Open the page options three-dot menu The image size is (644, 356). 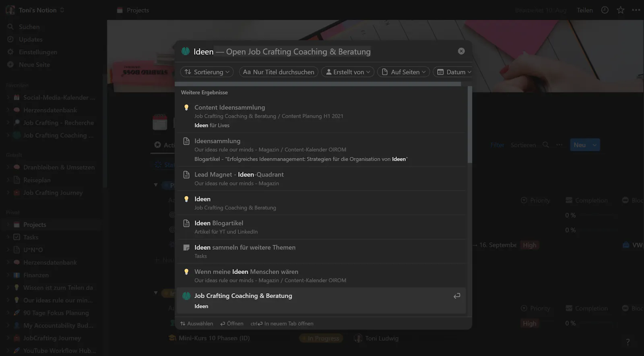tap(636, 10)
